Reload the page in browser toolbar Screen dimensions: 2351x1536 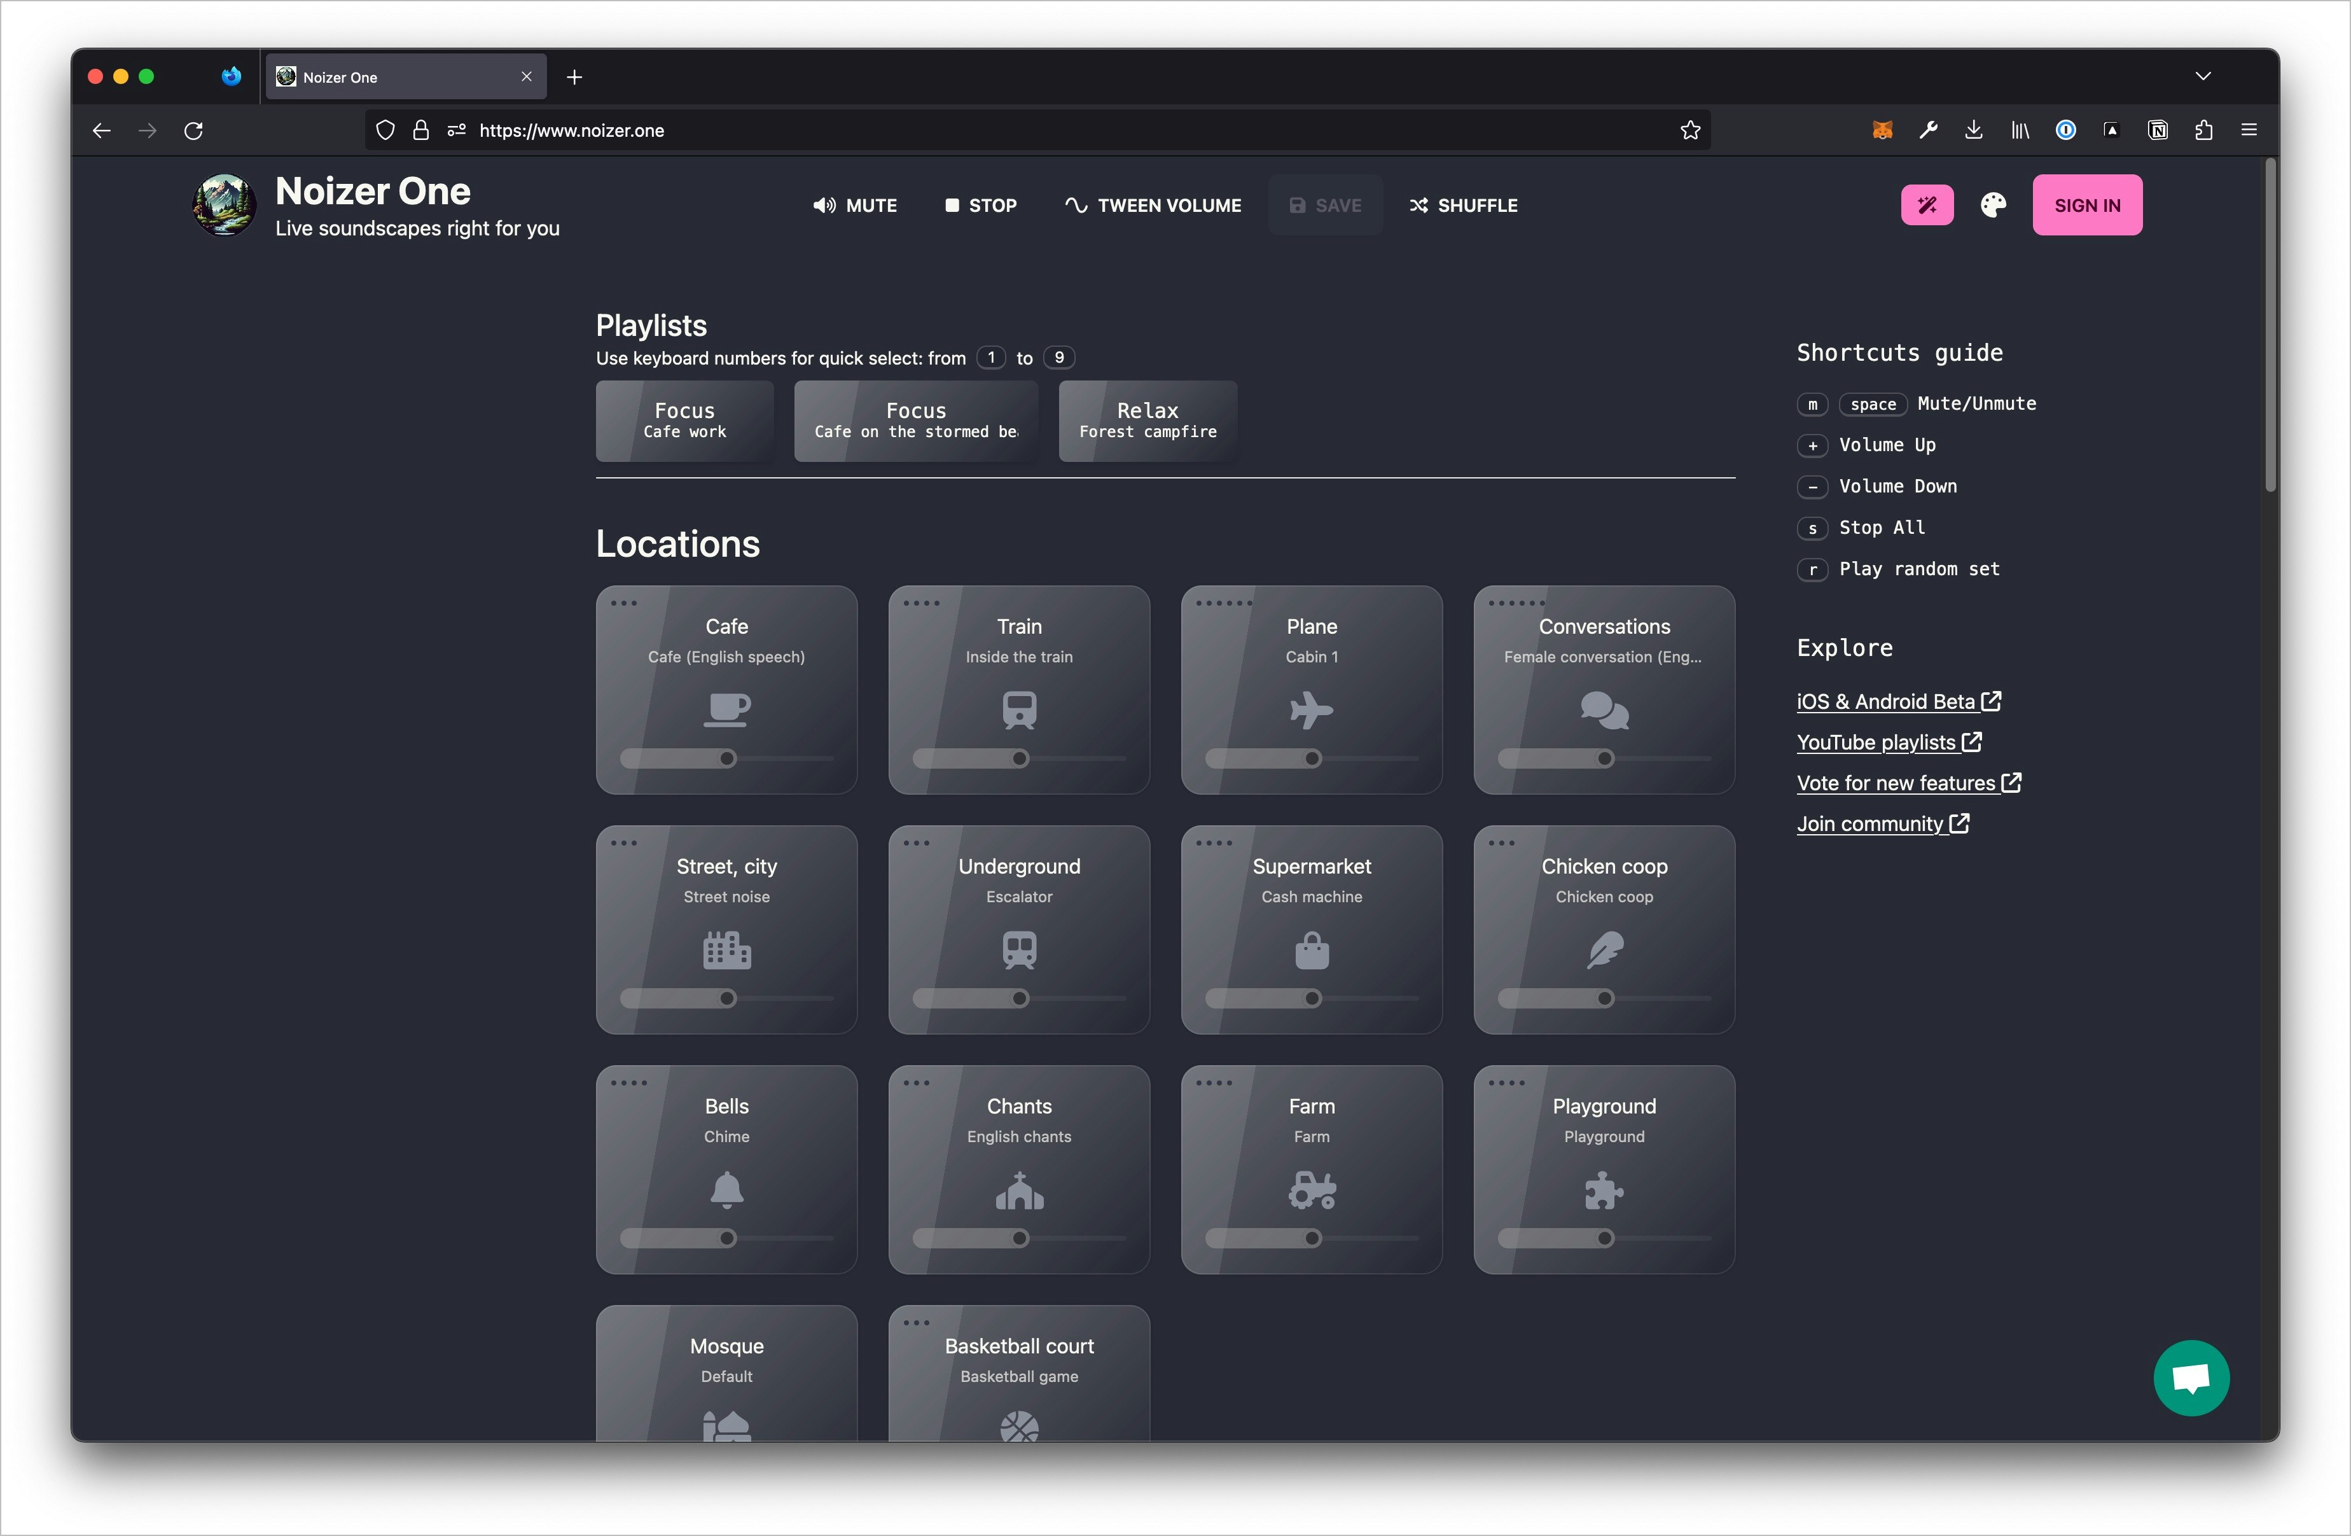193,130
